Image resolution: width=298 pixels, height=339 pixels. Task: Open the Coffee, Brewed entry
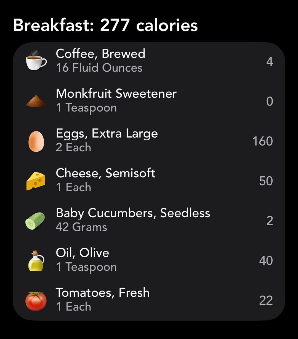click(x=100, y=54)
